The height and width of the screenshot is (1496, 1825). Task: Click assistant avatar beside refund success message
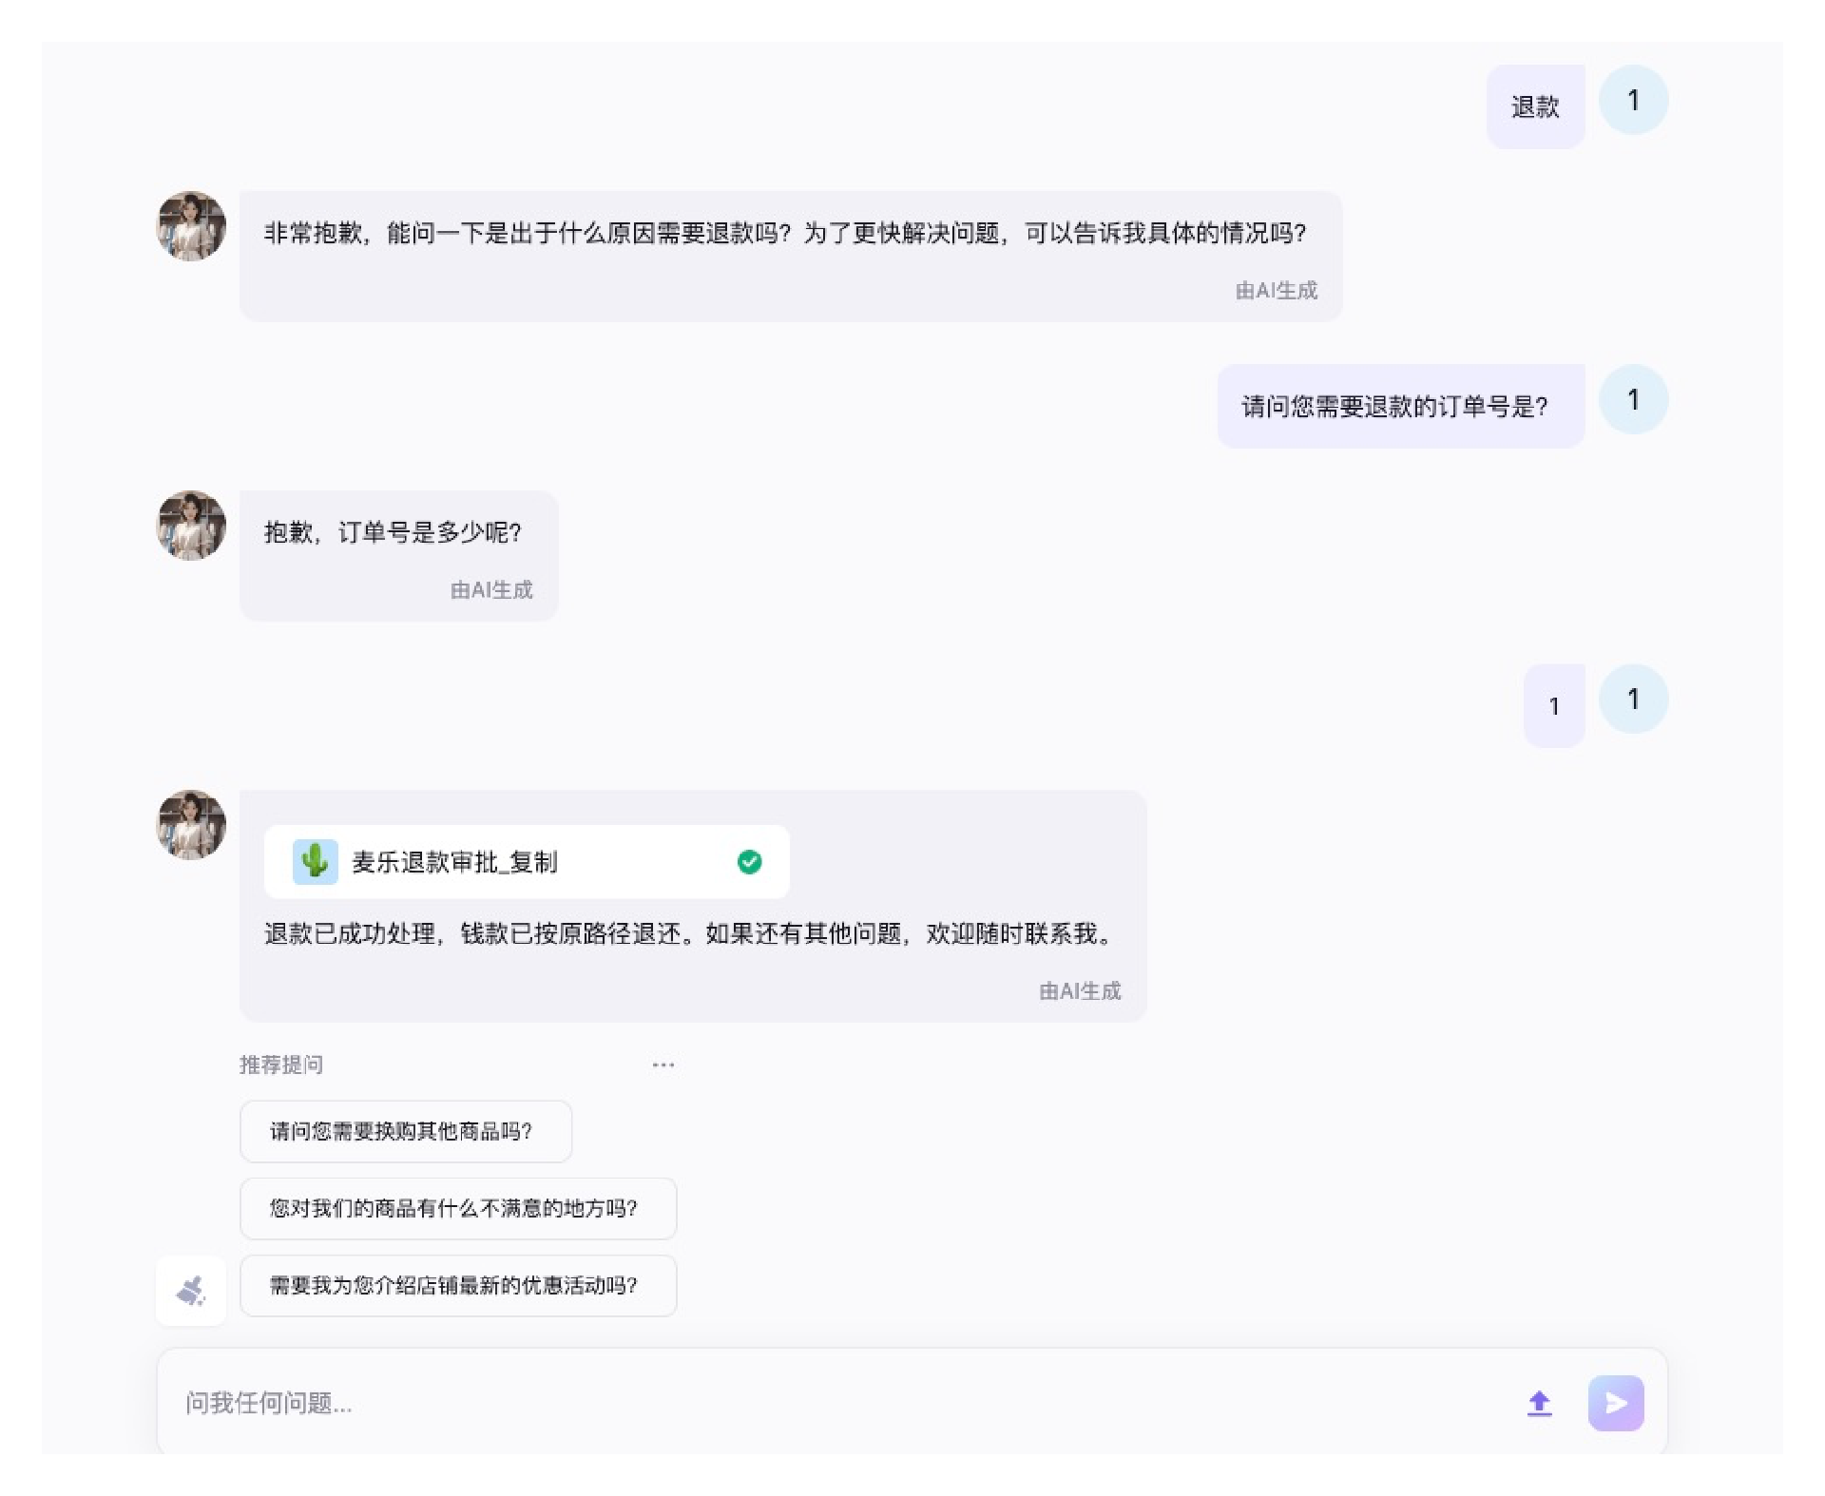click(191, 824)
